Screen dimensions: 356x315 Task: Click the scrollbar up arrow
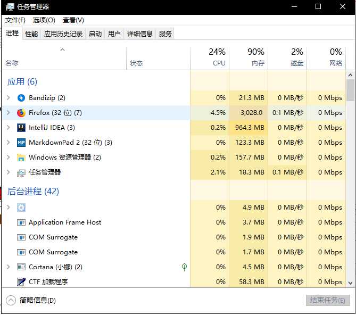[350, 75]
